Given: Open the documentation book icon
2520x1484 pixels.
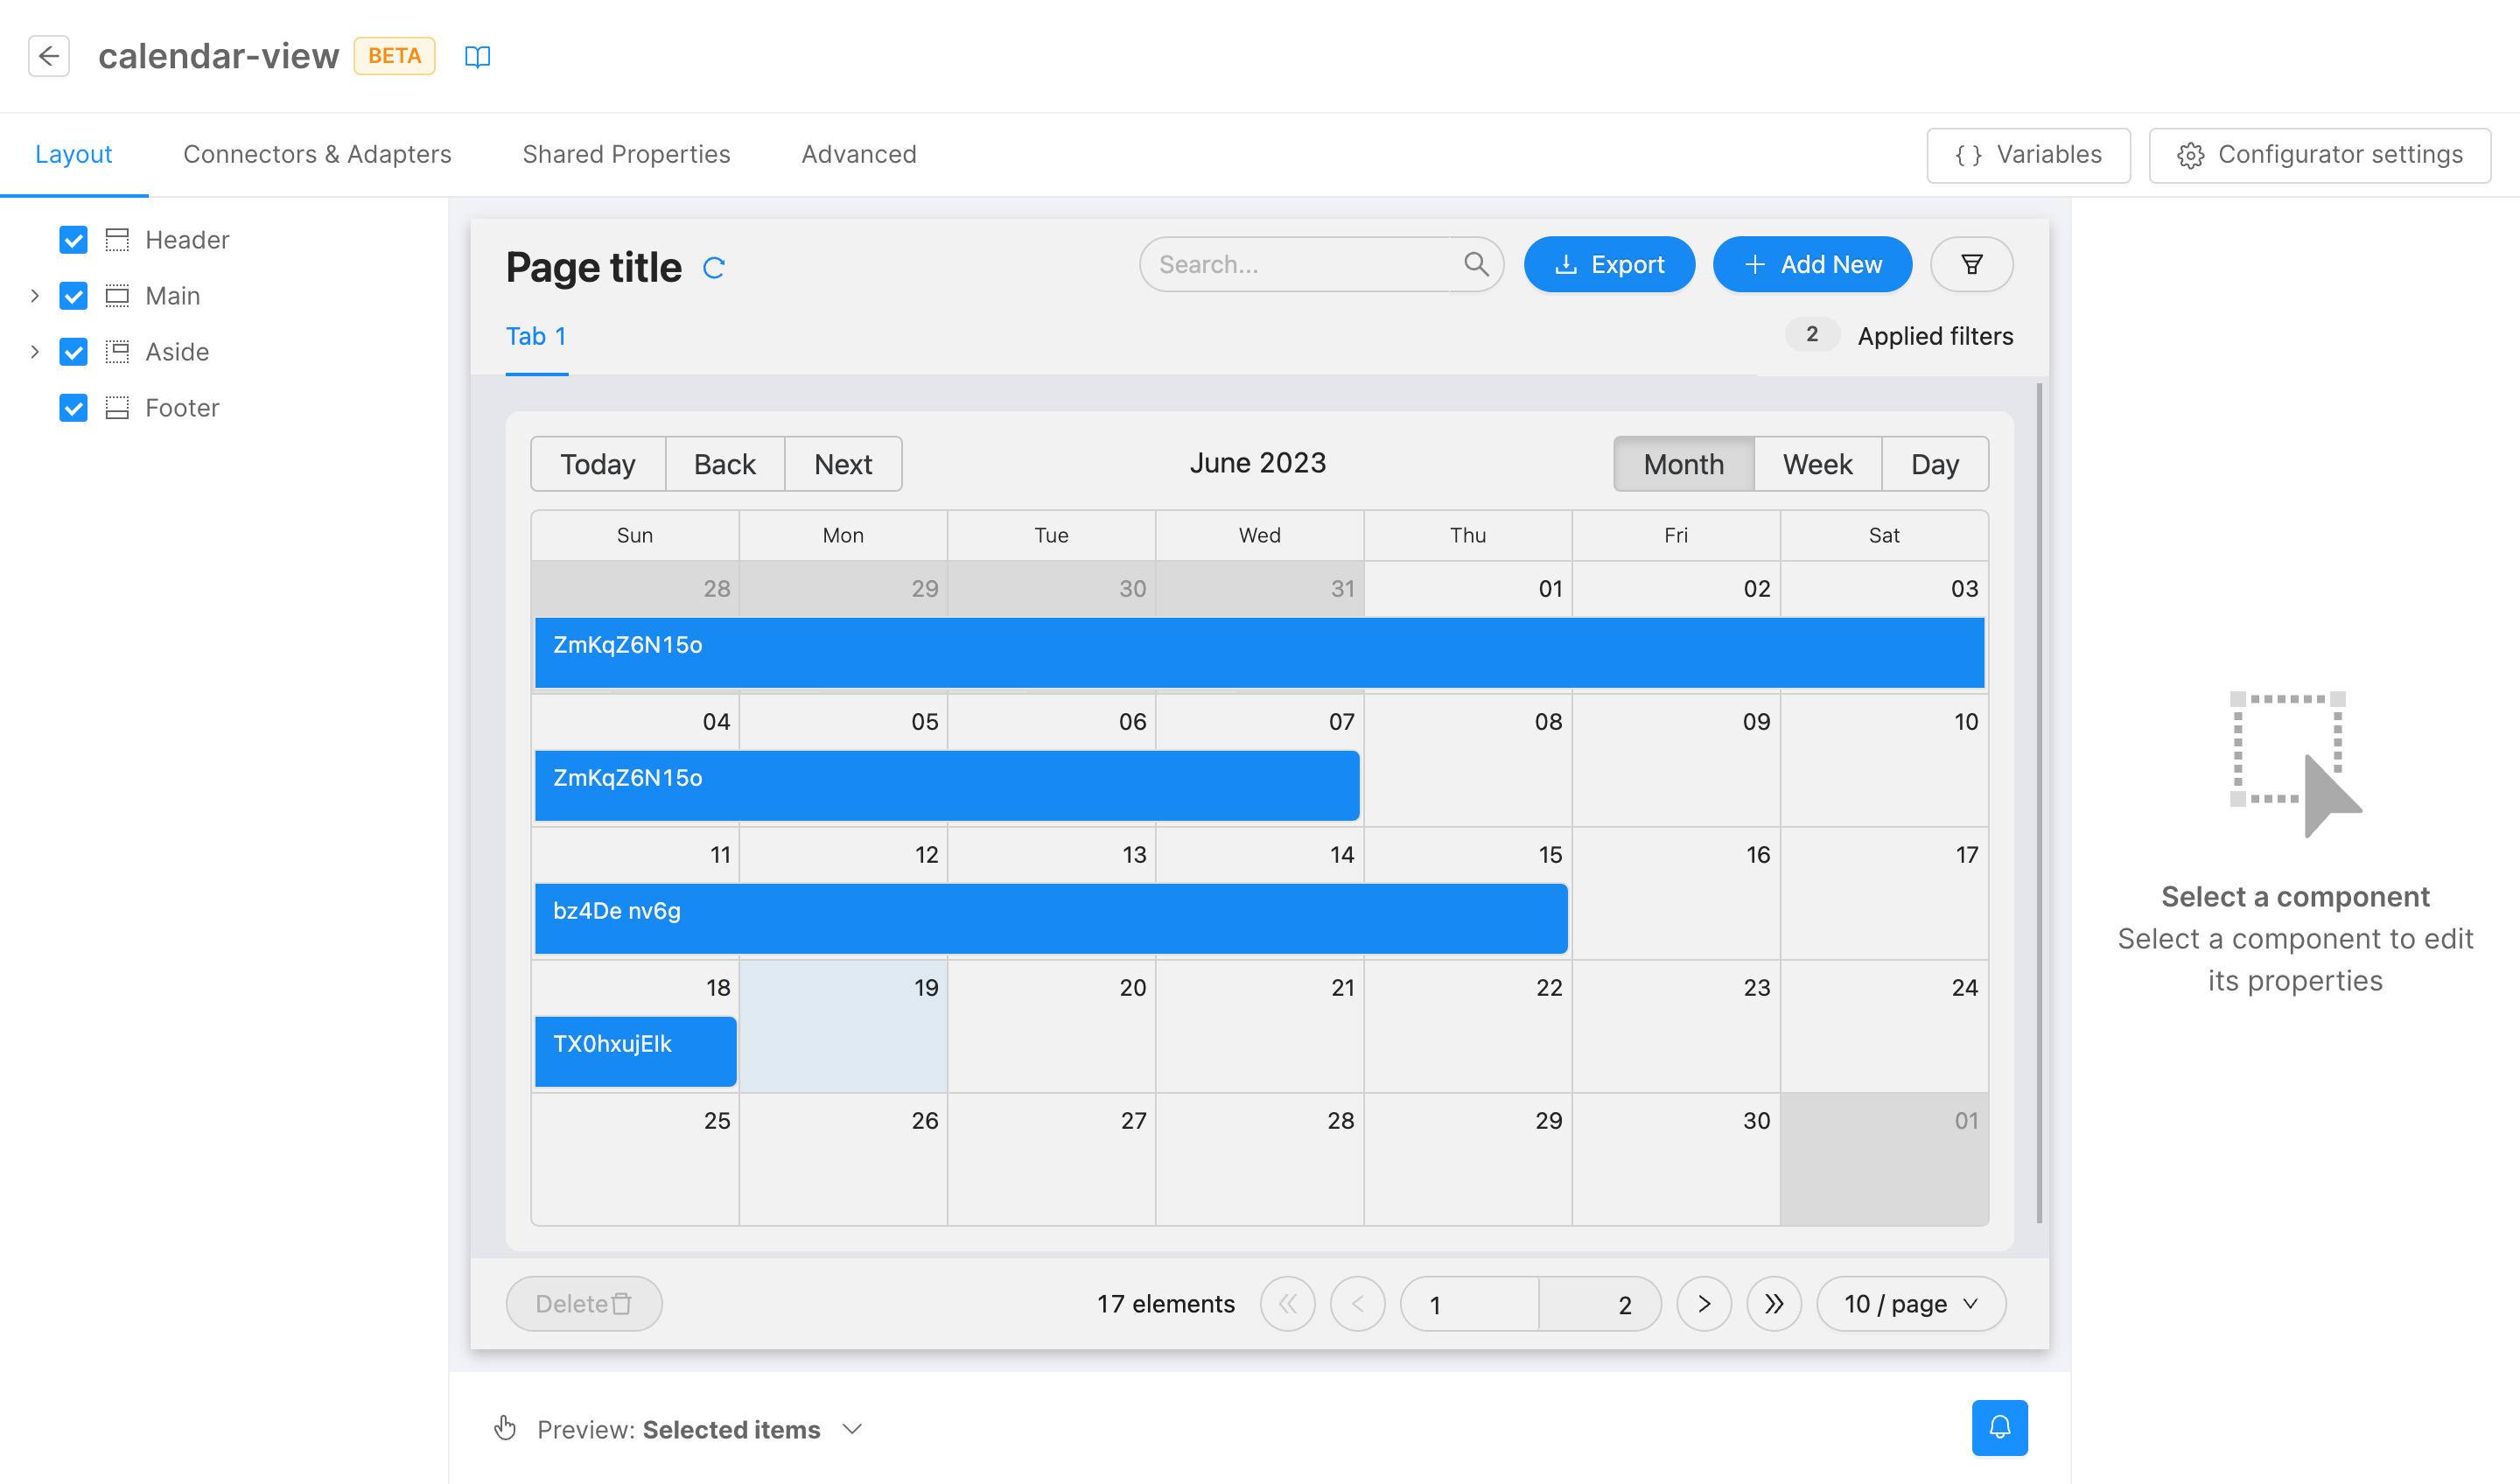Looking at the screenshot, I should (x=477, y=56).
